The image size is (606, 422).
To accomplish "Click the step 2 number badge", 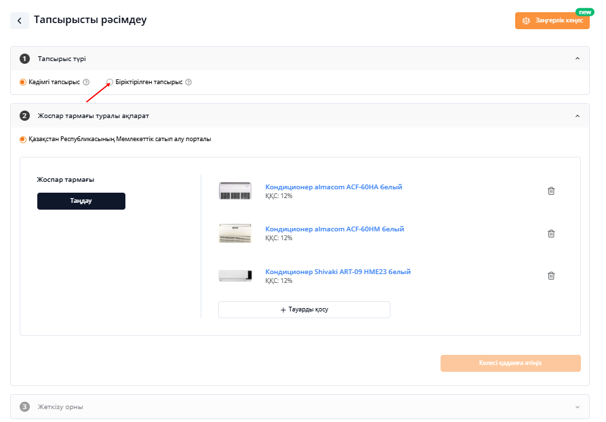I will coord(24,115).
